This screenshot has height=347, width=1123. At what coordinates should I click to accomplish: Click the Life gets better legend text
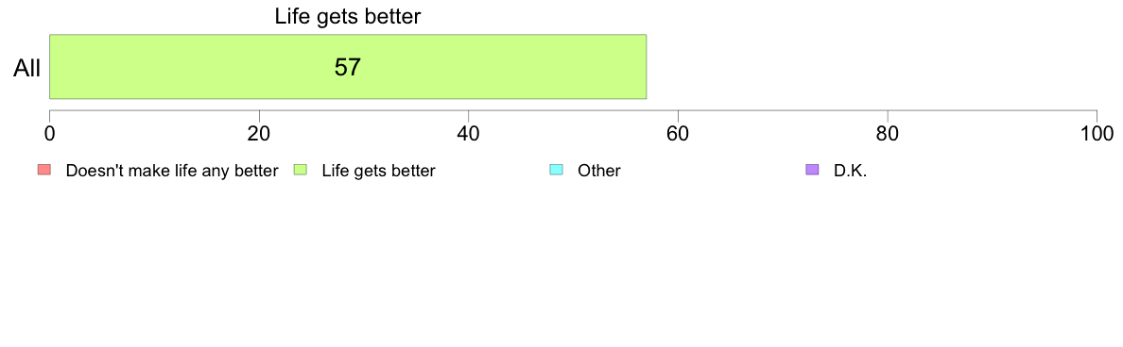(x=378, y=172)
